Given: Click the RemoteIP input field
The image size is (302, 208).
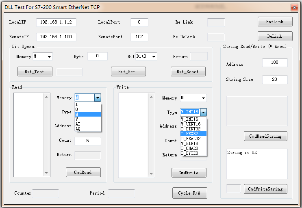Looking at the screenshot, I should coord(56,37).
